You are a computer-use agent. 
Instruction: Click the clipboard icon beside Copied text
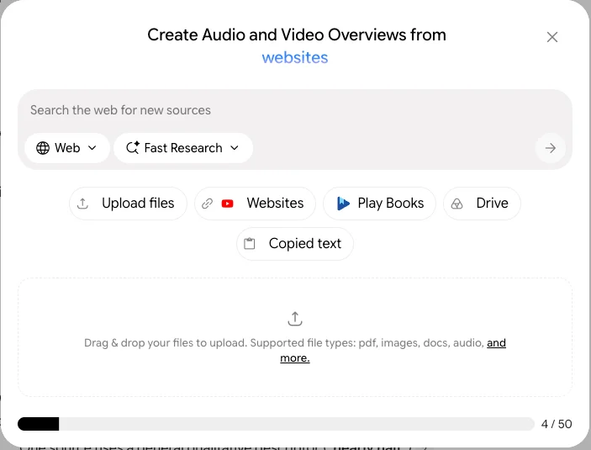pyautogui.click(x=249, y=244)
